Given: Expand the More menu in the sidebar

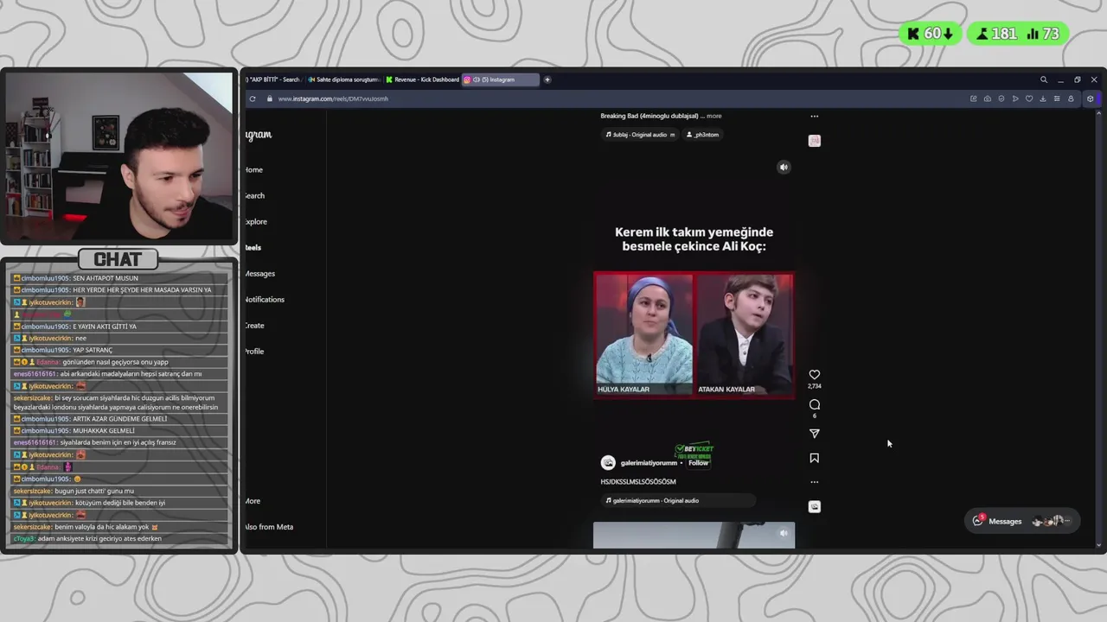Looking at the screenshot, I should (x=253, y=501).
